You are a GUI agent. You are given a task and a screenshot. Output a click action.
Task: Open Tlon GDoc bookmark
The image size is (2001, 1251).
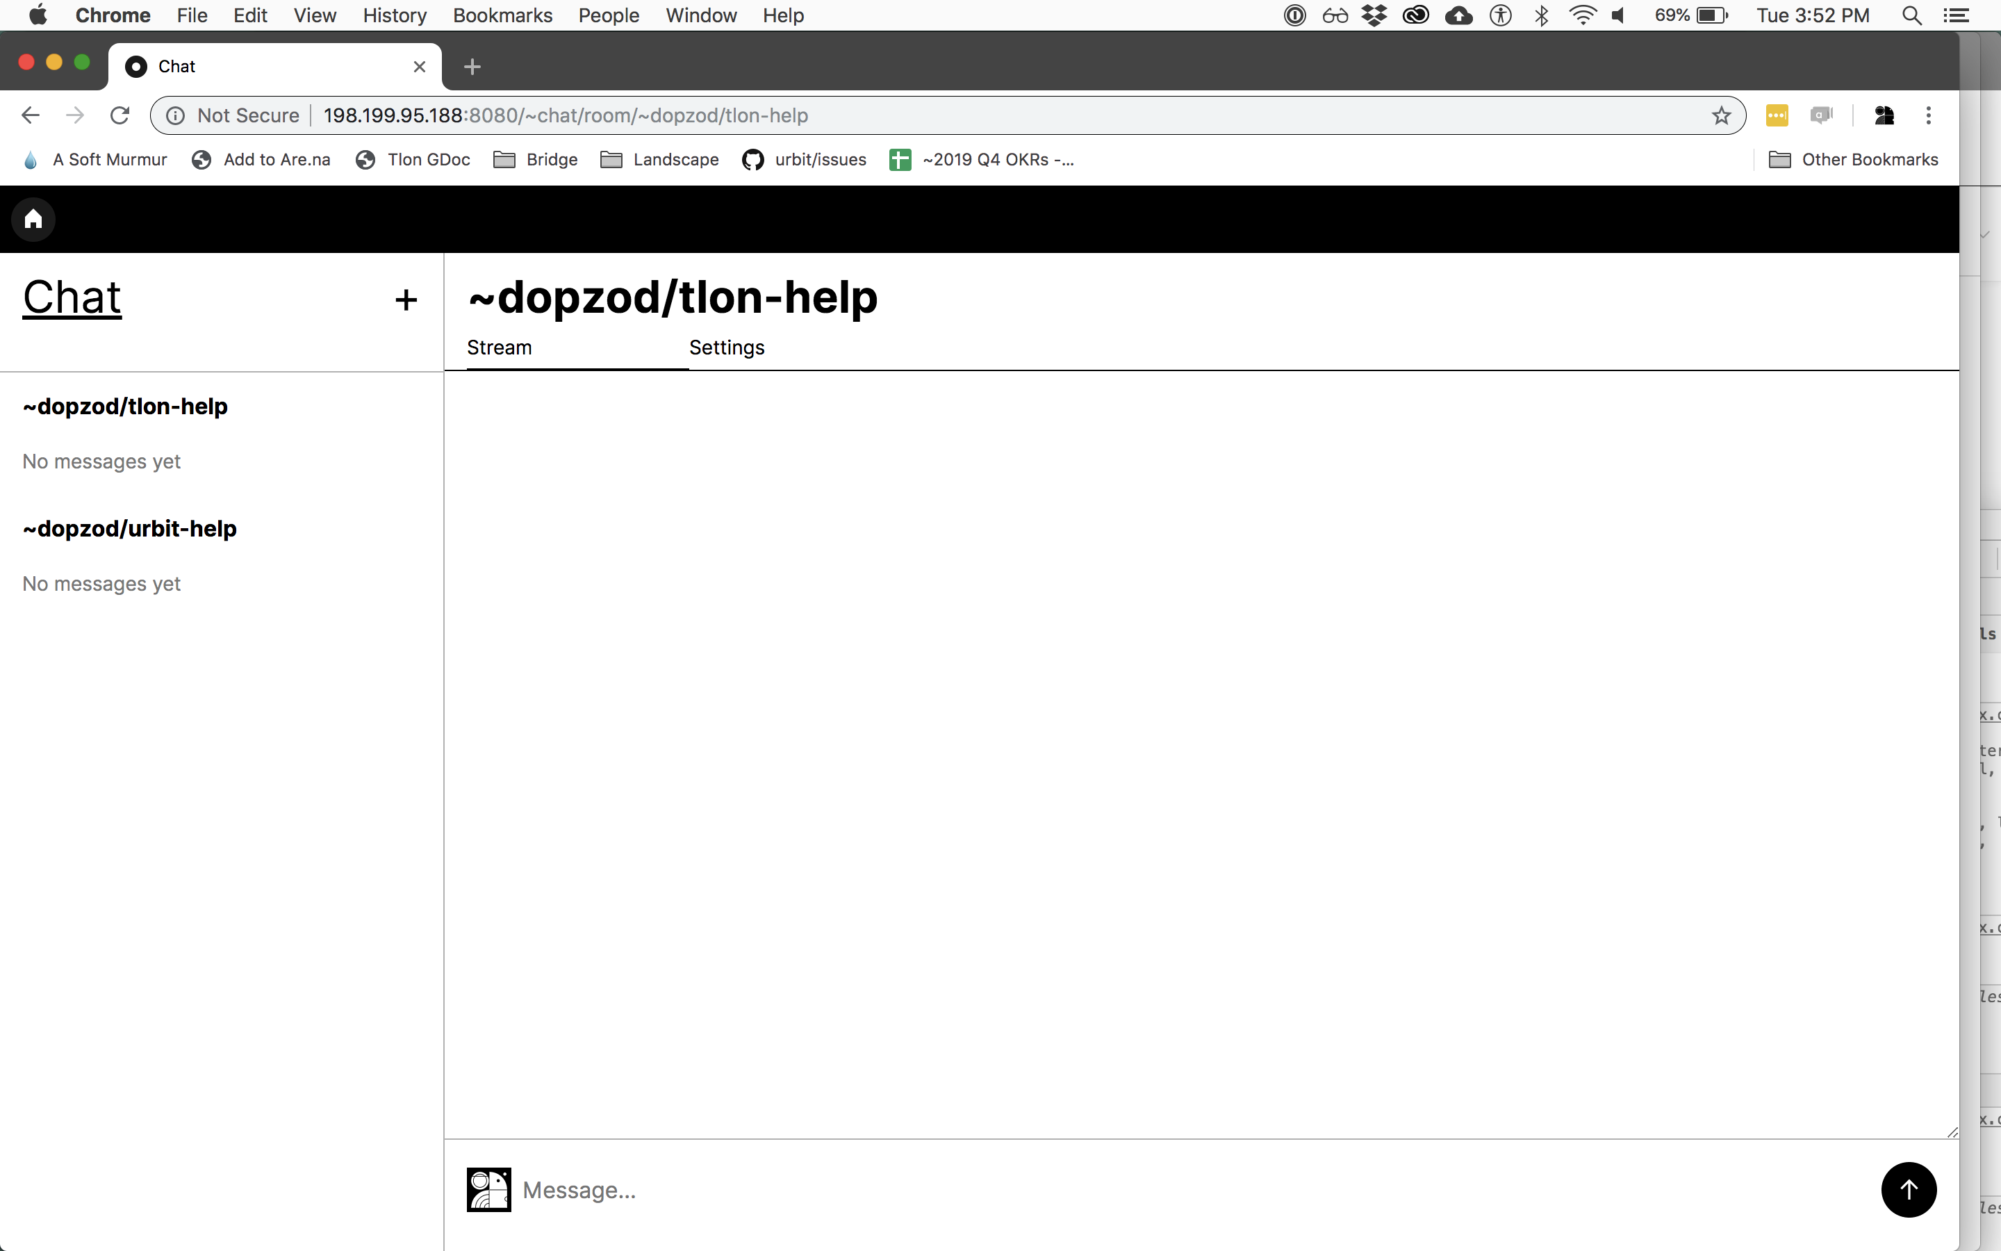[x=413, y=160]
